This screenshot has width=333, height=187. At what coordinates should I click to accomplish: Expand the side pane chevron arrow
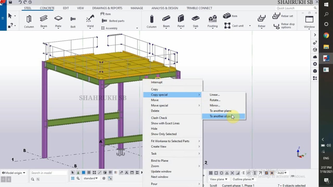click(315, 35)
